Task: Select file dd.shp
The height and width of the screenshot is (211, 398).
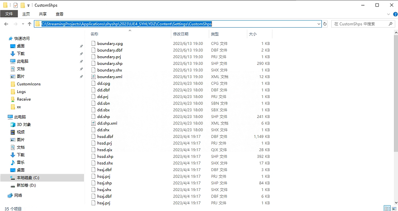Action: click(103, 117)
